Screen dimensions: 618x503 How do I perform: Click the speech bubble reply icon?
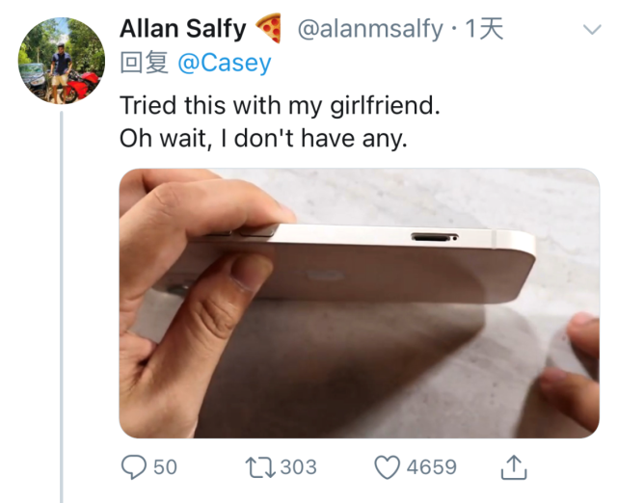[134, 466]
